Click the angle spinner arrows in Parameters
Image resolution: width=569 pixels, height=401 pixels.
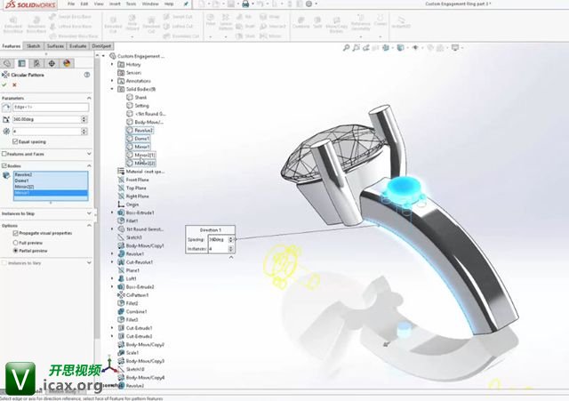pyautogui.click(x=84, y=119)
